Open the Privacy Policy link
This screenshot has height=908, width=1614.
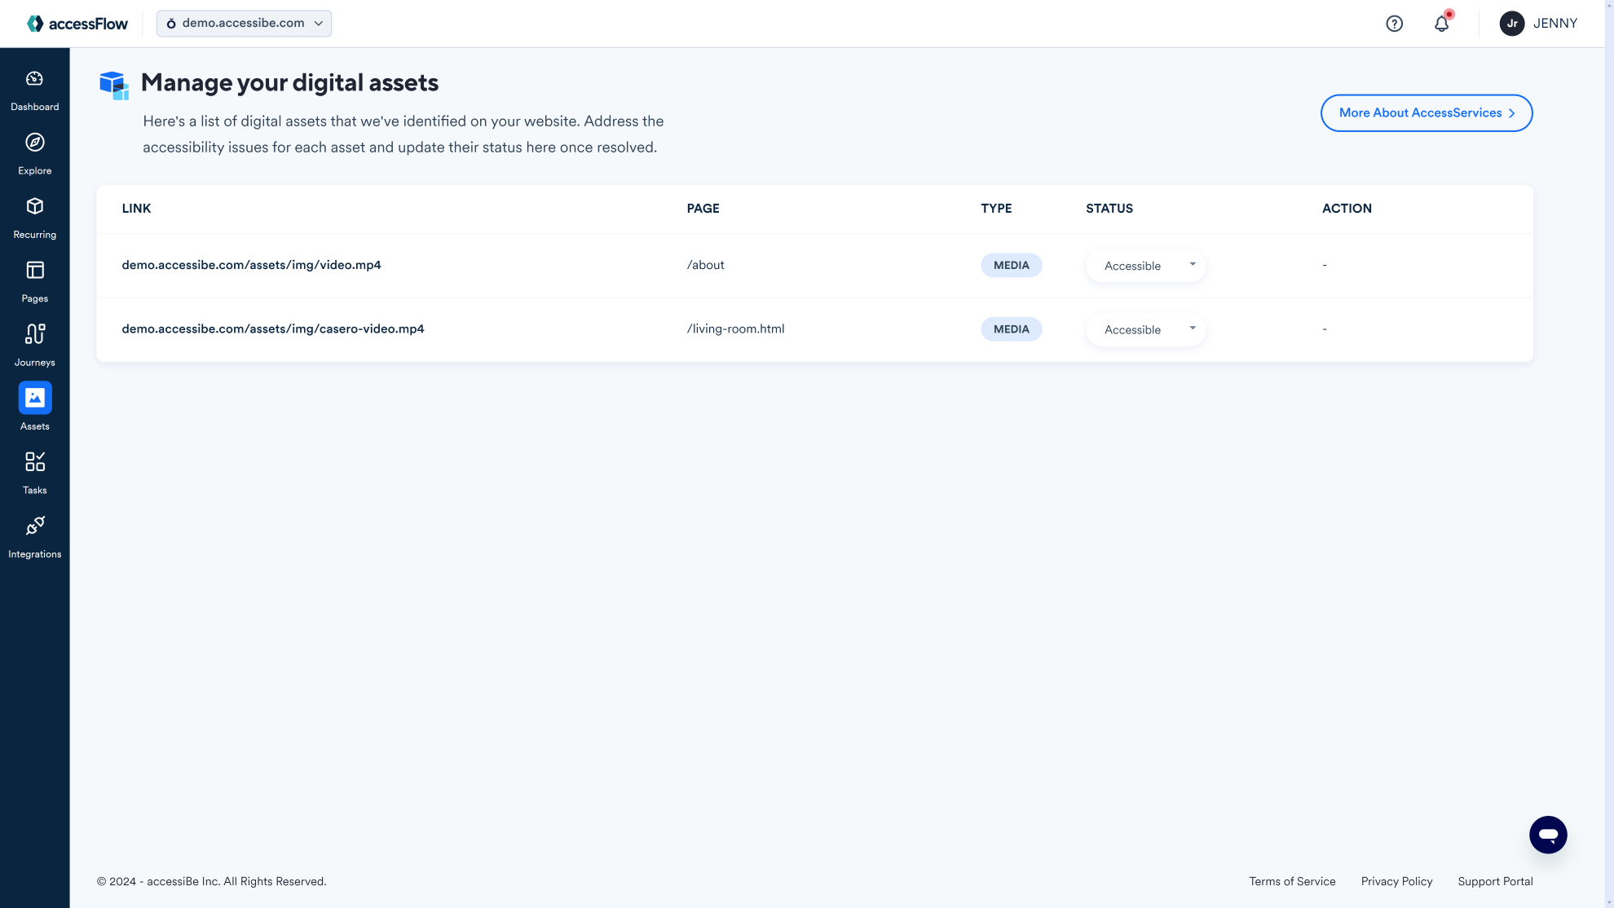[1396, 881]
